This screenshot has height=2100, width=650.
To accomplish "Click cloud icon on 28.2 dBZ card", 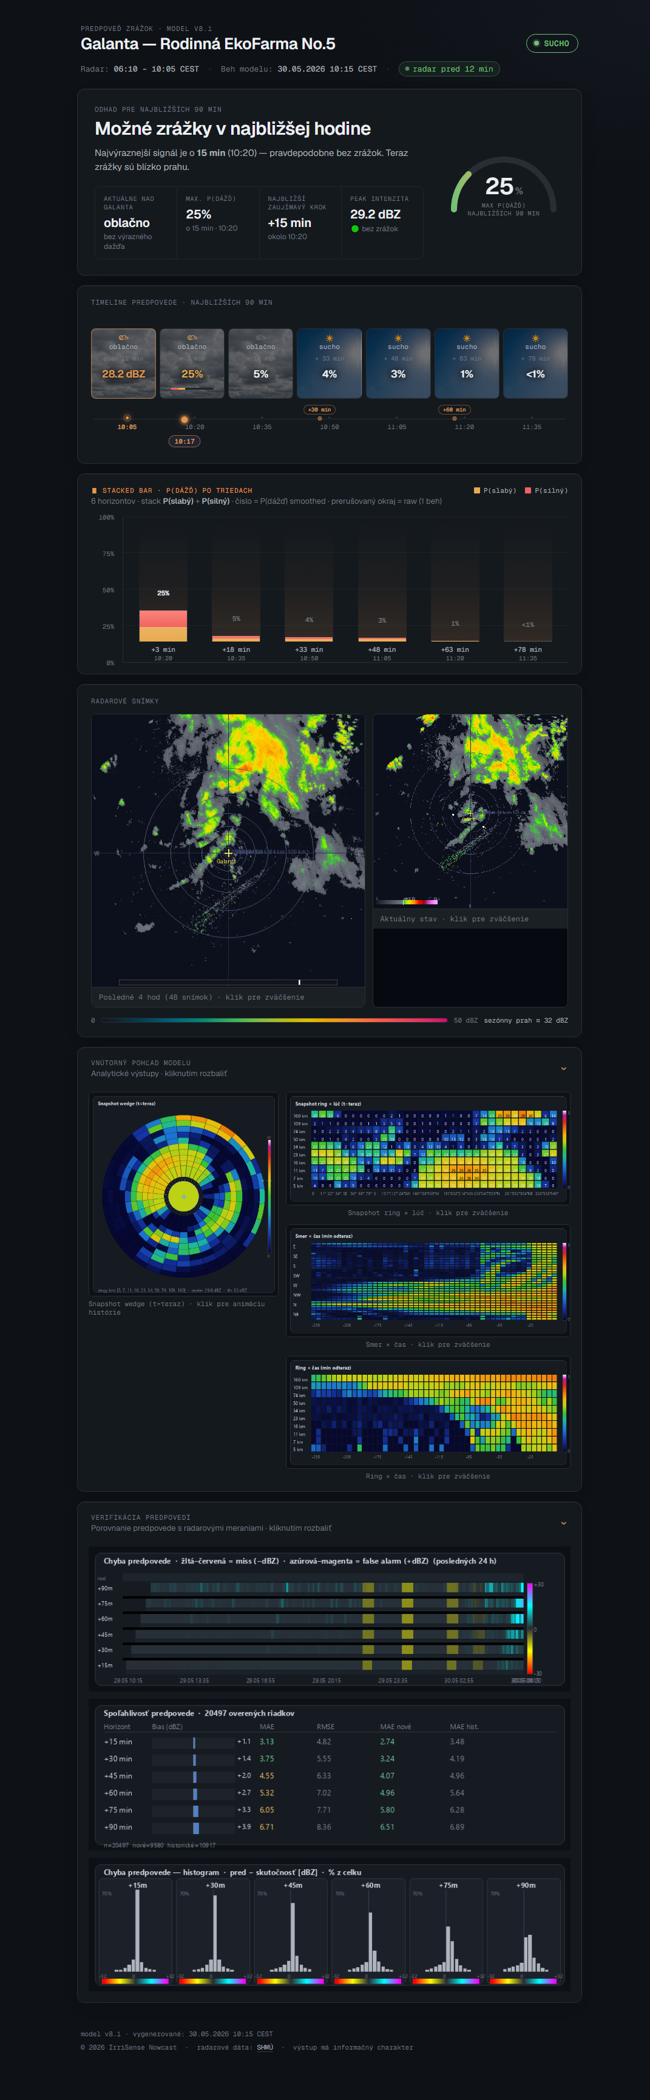I will (123, 337).
